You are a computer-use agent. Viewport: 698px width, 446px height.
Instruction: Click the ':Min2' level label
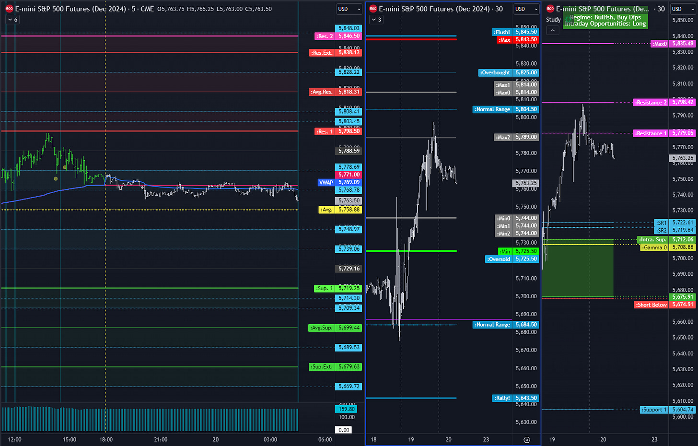[503, 234]
